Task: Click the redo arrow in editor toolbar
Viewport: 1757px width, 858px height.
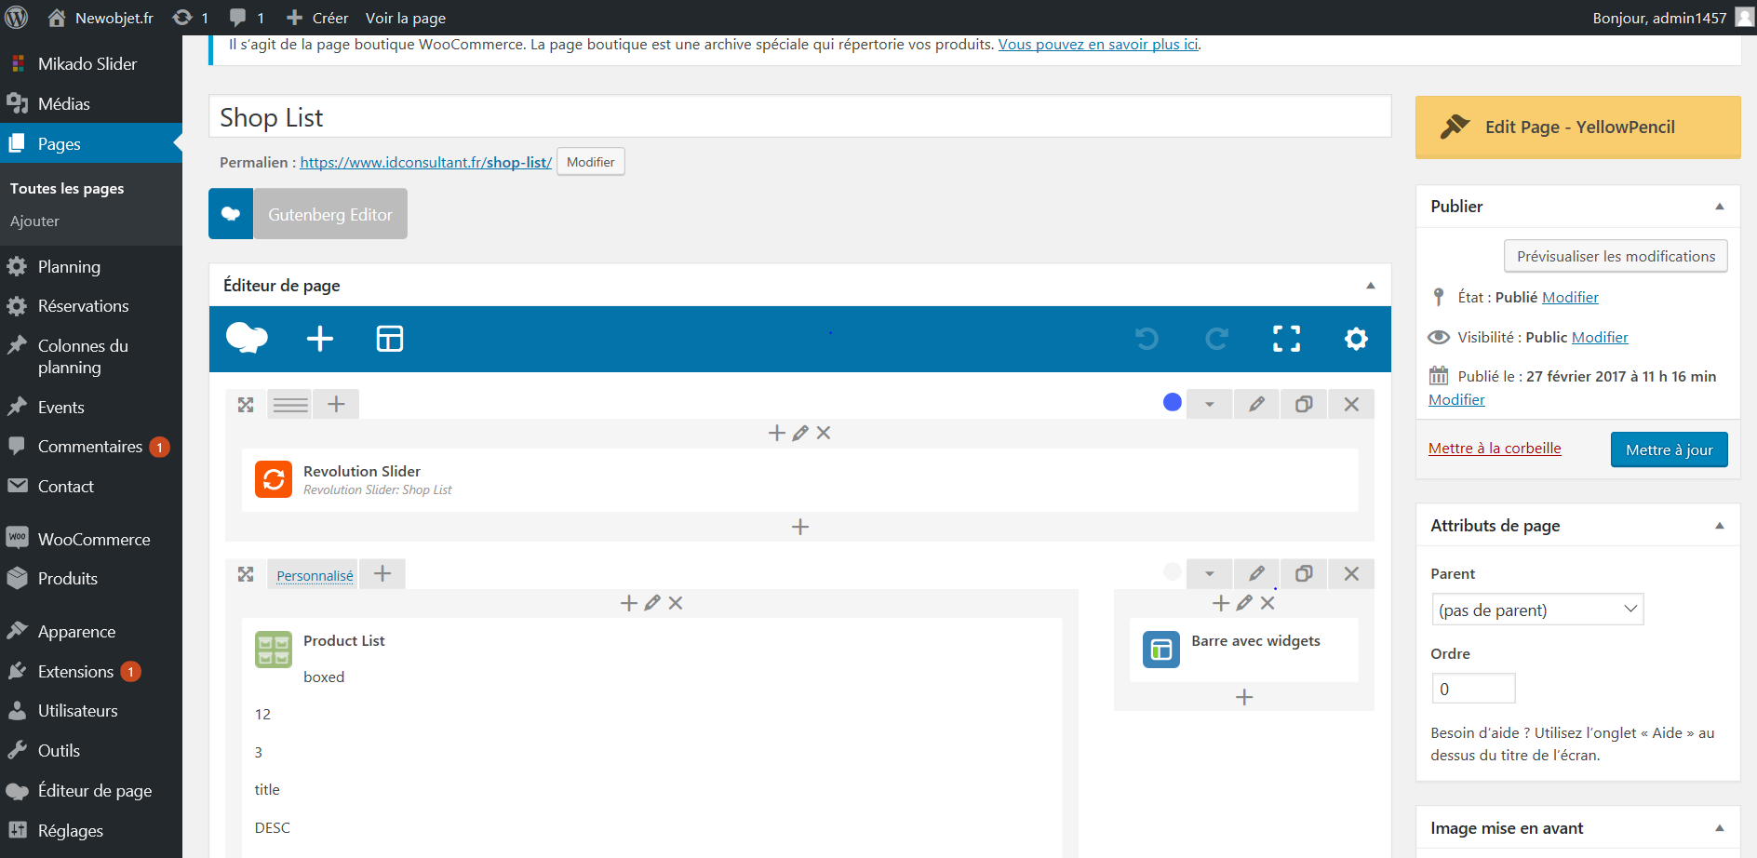Action: (x=1216, y=339)
